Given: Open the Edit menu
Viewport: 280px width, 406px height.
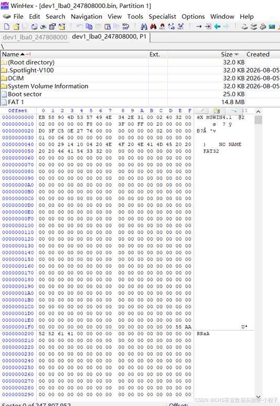Looking at the screenshot, I should [35, 17].
